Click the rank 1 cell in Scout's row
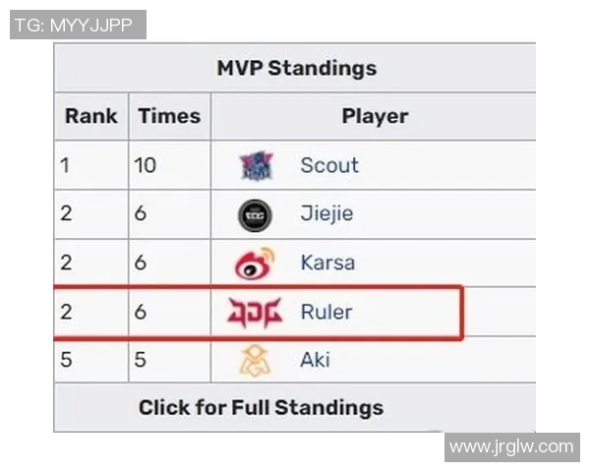 [x=66, y=165]
